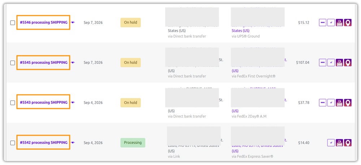The image size is (361, 165).
Task: Preview order #5542 with the eye icon
Action: 73,143
